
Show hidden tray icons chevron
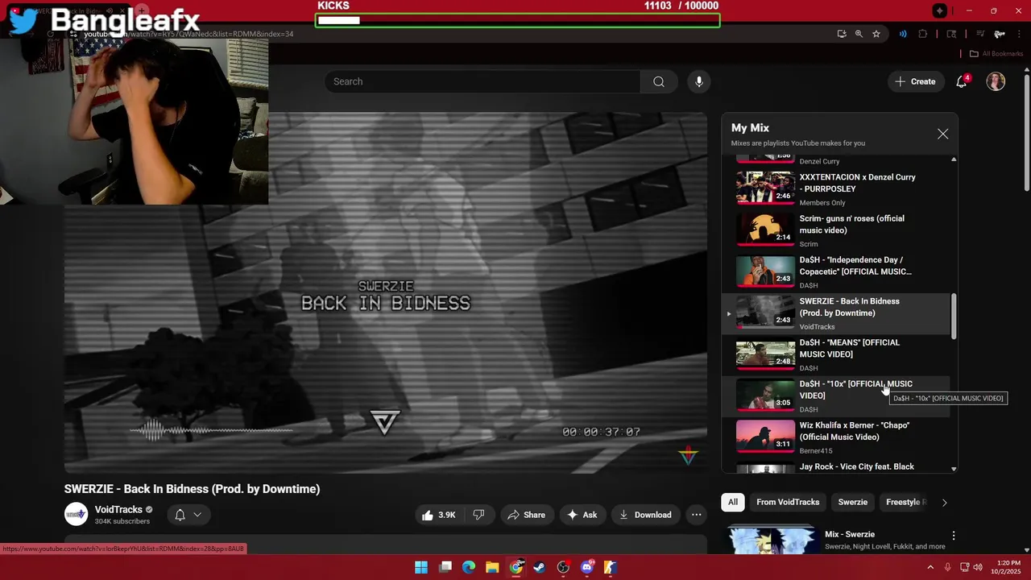point(930,567)
